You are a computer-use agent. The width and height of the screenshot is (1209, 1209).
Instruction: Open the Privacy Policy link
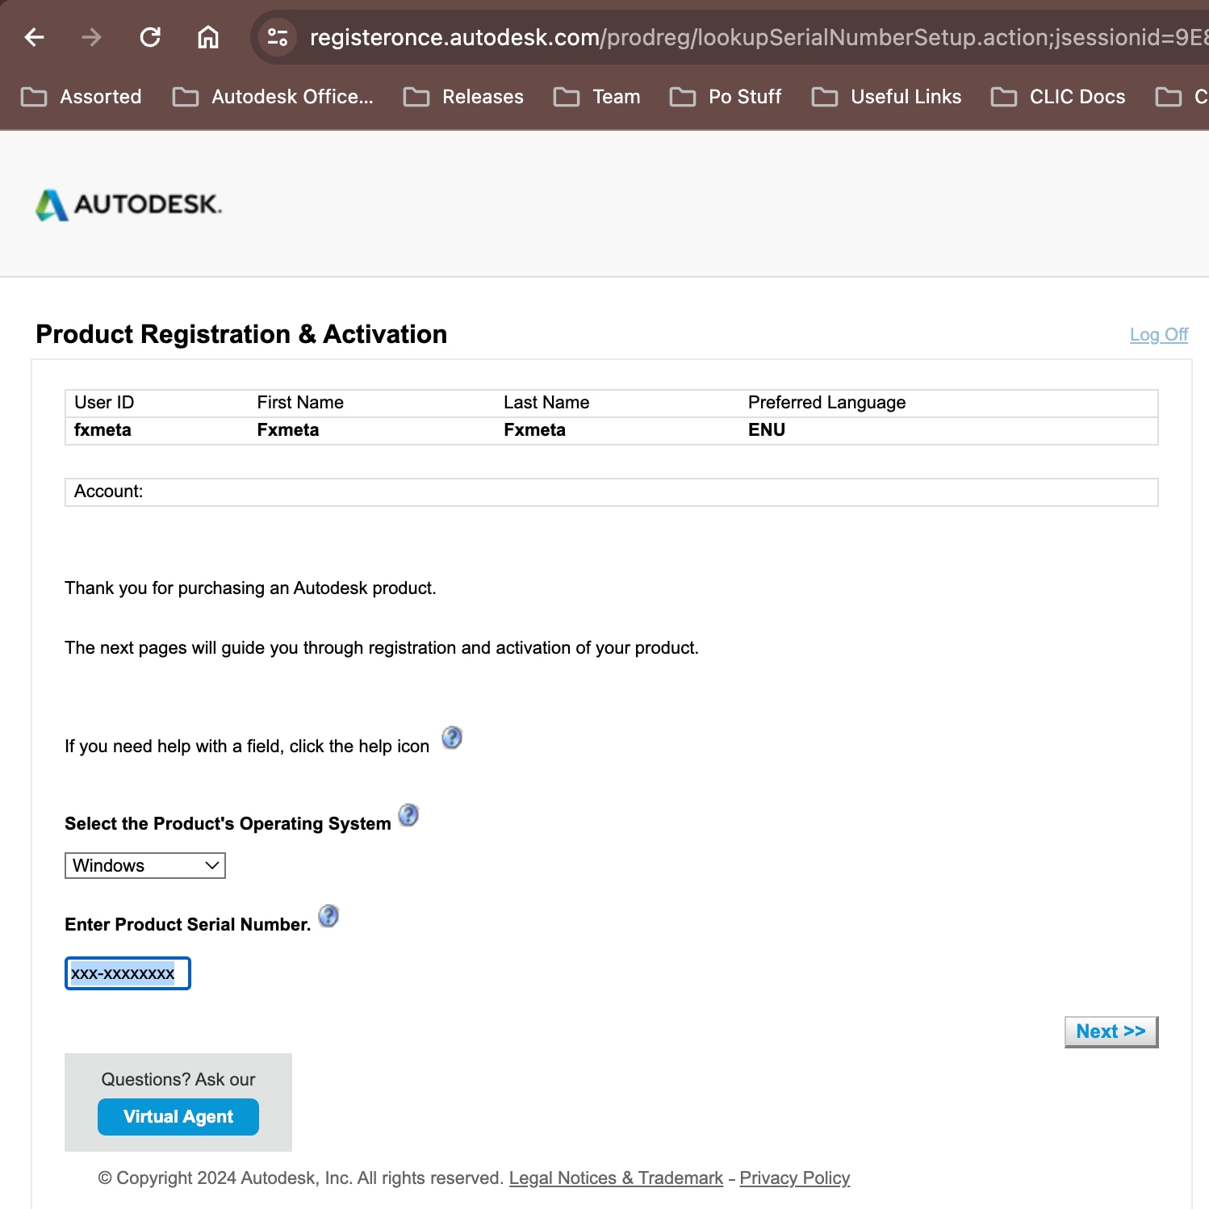pos(794,1178)
